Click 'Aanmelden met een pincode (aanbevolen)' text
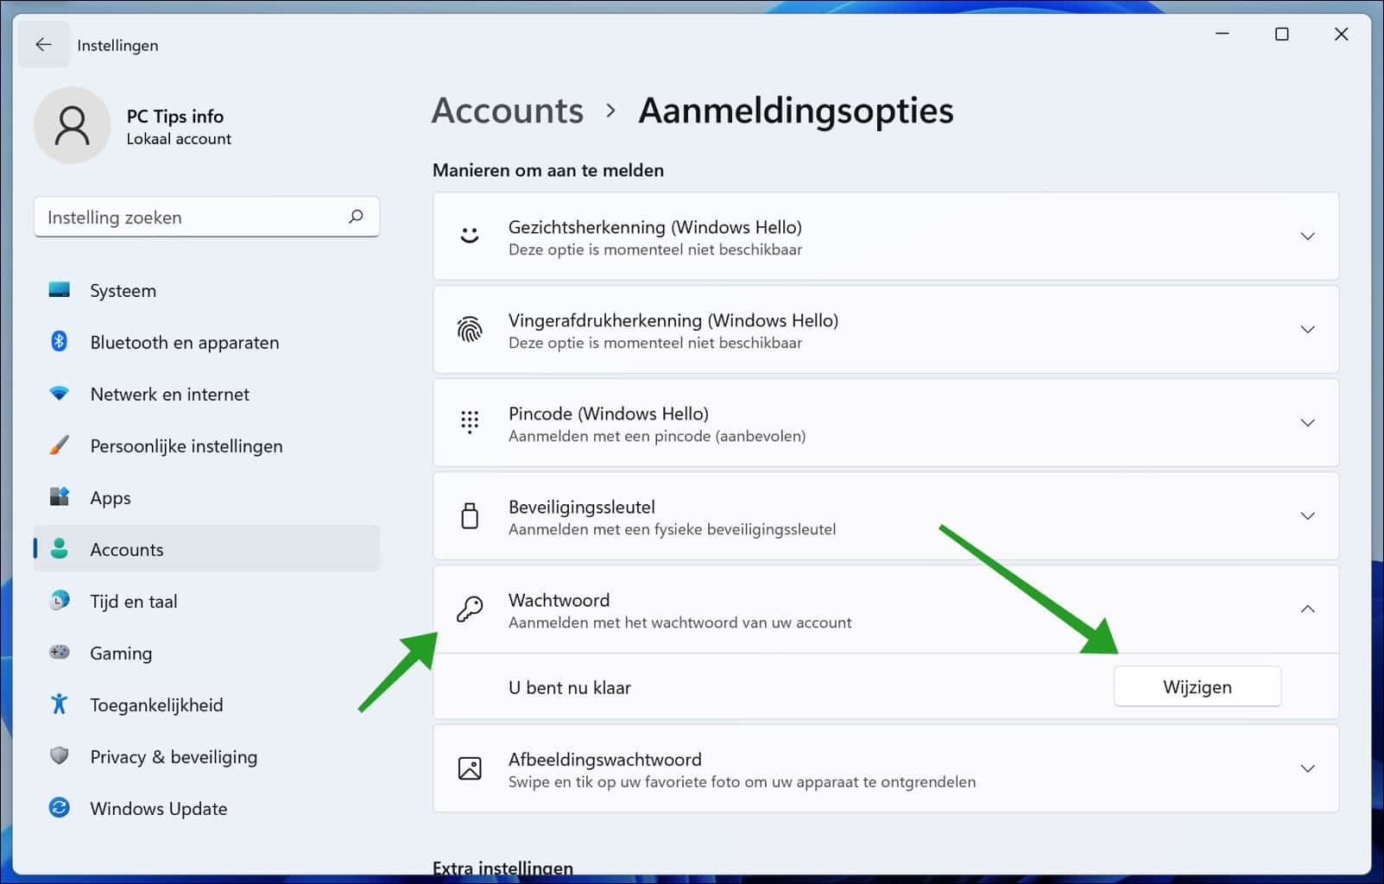The height and width of the screenshot is (884, 1384). (x=657, y=436)
